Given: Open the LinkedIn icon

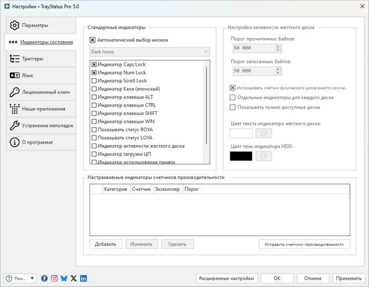Looking at the screenshot, I should coord(83,278).
